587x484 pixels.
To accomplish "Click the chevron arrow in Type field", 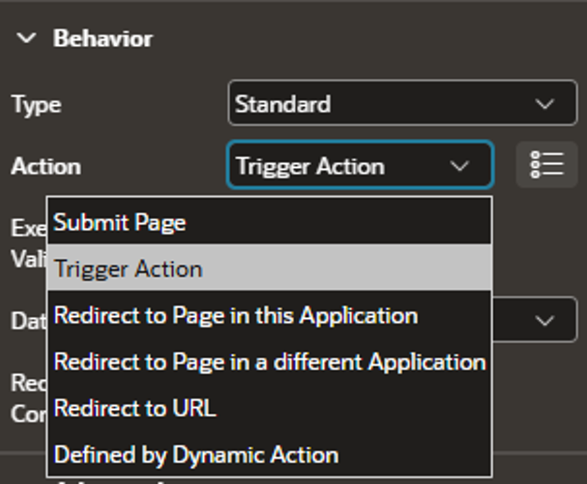I will pos(544,104).
